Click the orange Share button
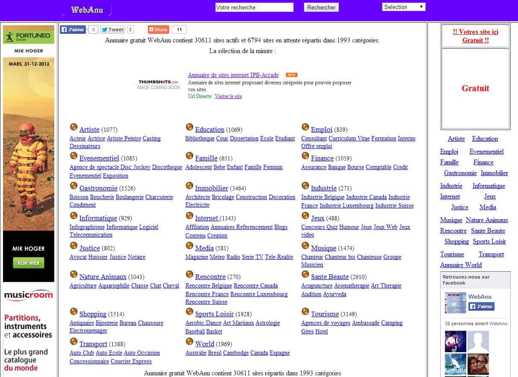The image size is (518, 377). 159,30
